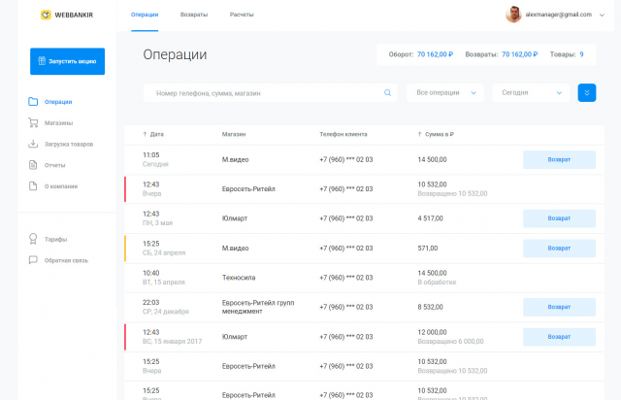Click the account email alexmanager@gmail.com
621x400 pixels.
[559, 15]
